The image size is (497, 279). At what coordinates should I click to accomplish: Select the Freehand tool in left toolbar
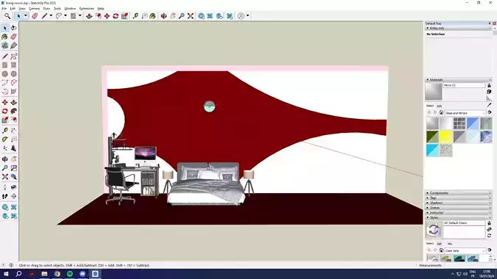click(x=14, y=57)
